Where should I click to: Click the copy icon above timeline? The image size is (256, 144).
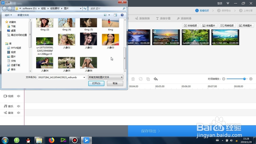(148, 79)
